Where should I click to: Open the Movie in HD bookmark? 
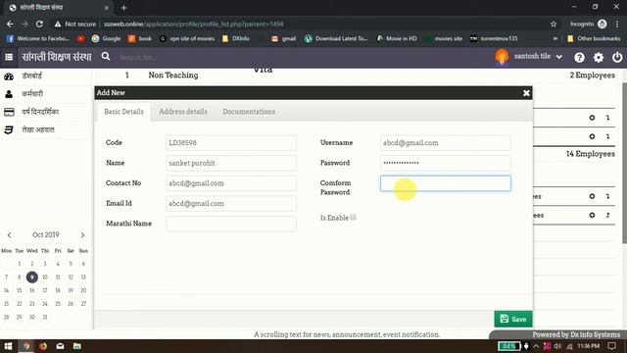(x=397, y=38)
